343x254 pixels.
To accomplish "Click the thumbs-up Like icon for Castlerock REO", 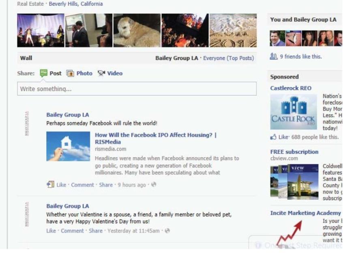I will 273,137.
